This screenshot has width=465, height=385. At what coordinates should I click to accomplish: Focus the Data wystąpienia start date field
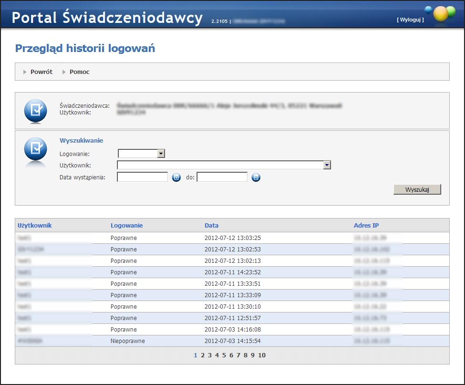[x=142, y=177]
